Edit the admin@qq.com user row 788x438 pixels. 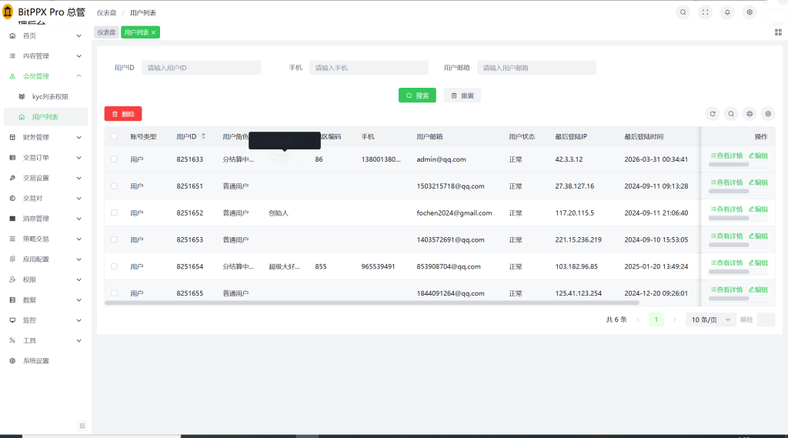[758, 156]
